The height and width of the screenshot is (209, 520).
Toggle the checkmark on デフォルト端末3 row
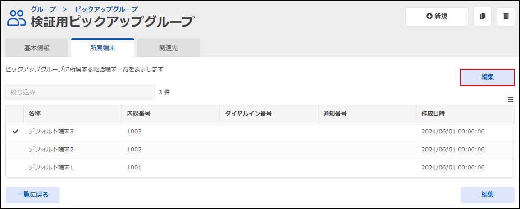pos(15,132)
